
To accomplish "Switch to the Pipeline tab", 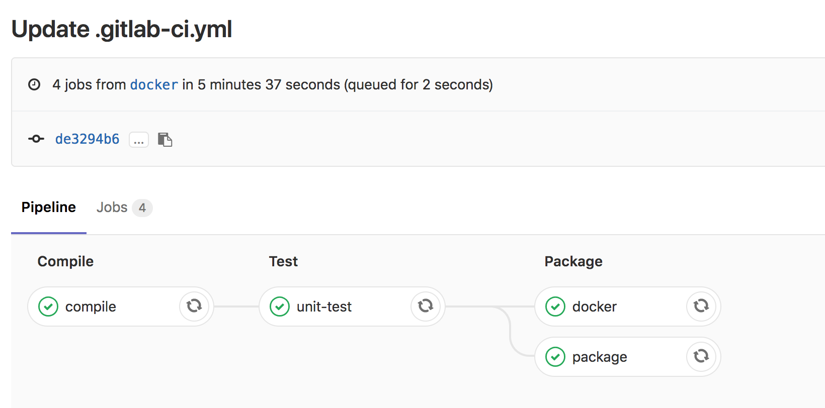I will (x=48, y=208).
